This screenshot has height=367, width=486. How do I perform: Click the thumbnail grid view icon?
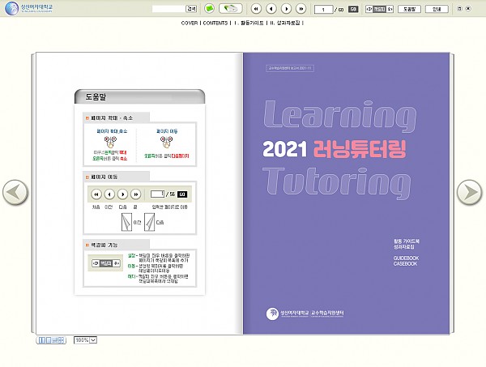coord(61,340)
